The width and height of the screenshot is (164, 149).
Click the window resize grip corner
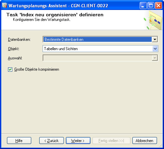point(161,146)
